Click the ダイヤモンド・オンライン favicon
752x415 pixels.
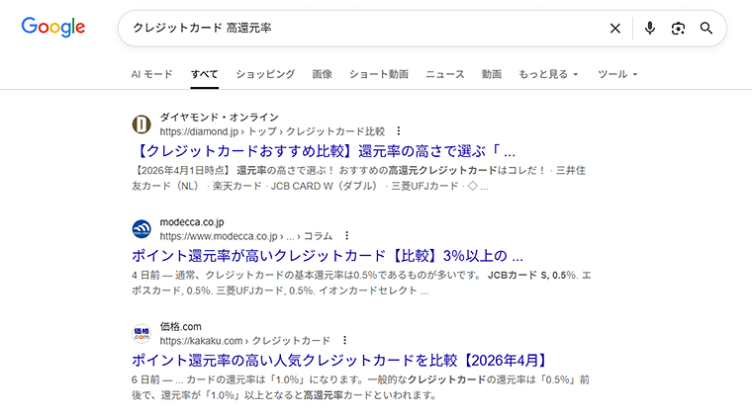[141, 124]
